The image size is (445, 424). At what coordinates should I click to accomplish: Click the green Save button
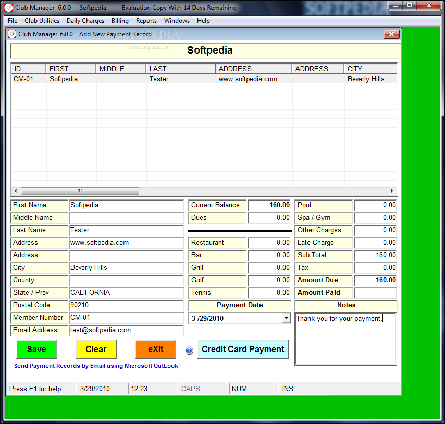(x=37, y=349)
